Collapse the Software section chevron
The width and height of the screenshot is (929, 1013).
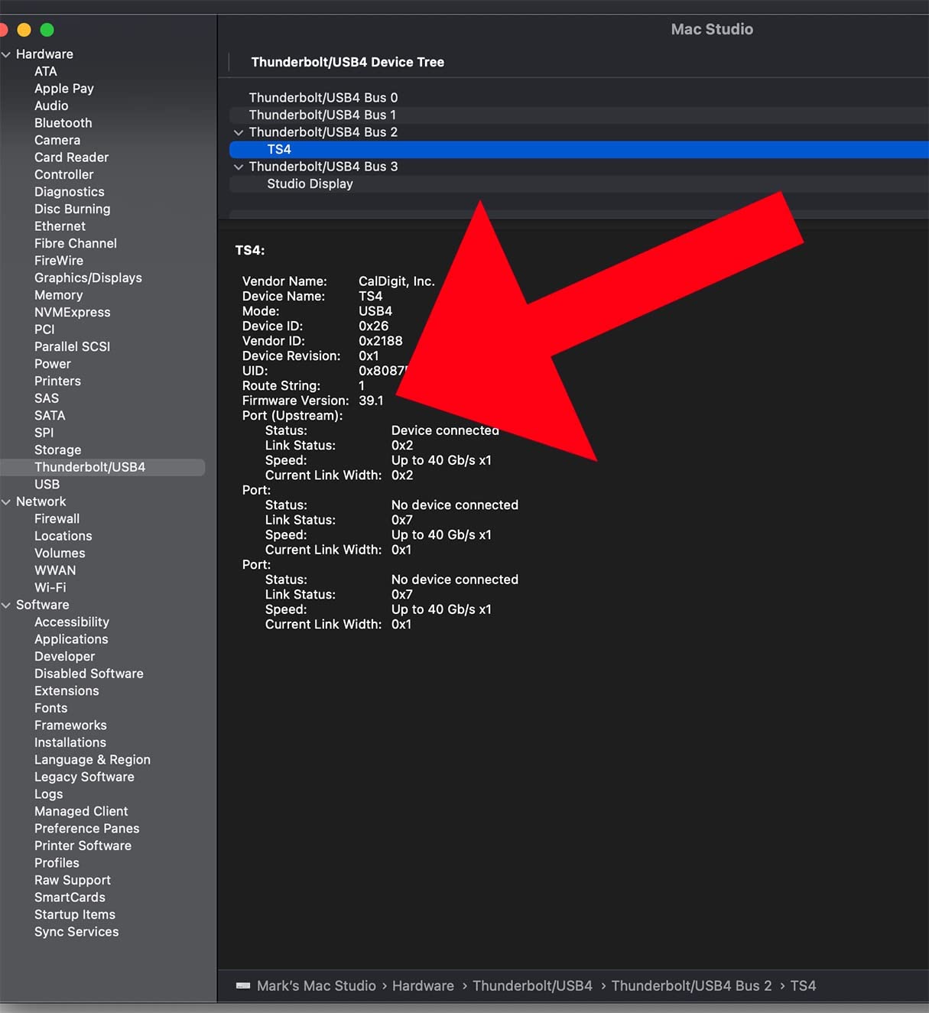click(6, 605)
